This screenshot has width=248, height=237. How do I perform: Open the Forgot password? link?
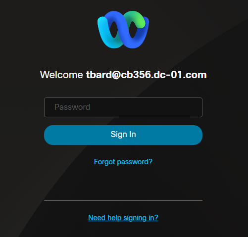click(123, 162)
